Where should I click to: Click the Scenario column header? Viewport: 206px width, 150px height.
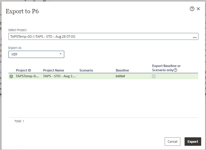(x=86, y=70)
